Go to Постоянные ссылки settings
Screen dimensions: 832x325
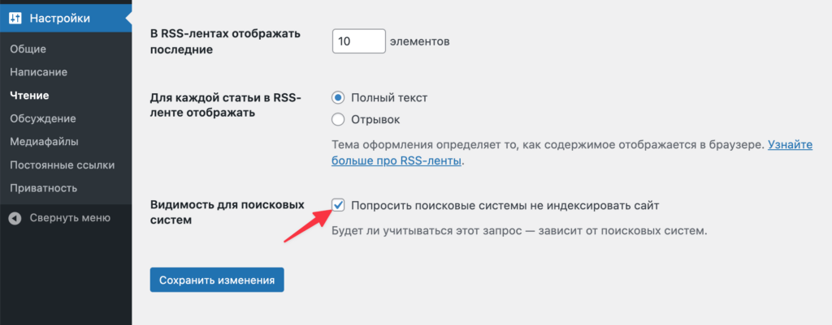click(62, 165)
